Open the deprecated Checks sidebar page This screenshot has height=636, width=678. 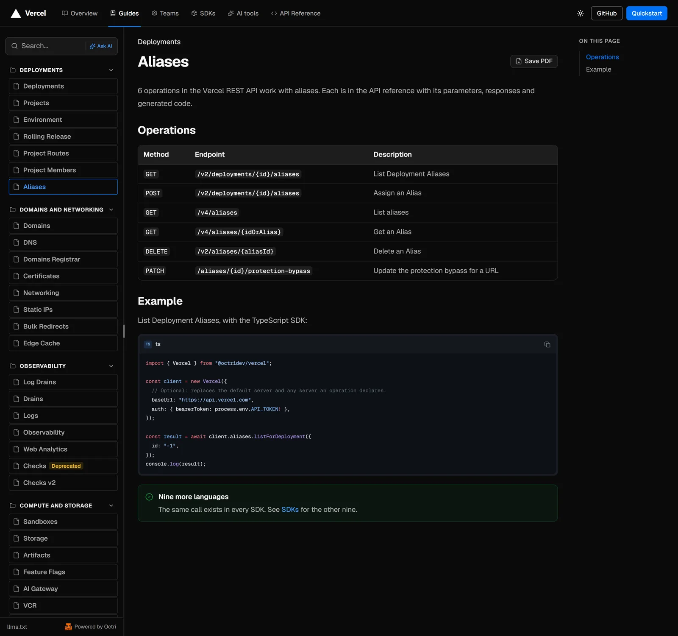point(63,466)
